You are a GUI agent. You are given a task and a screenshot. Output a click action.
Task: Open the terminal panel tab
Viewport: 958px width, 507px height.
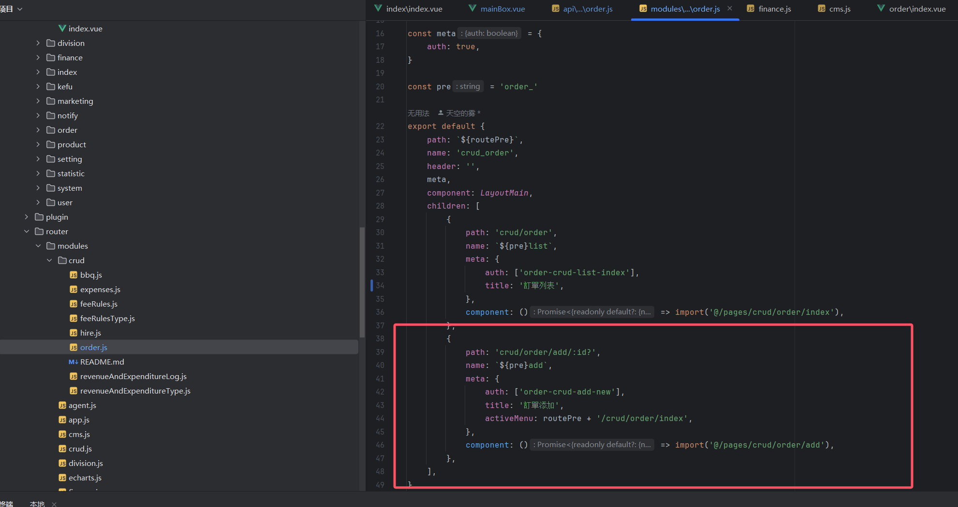point(7,504)
